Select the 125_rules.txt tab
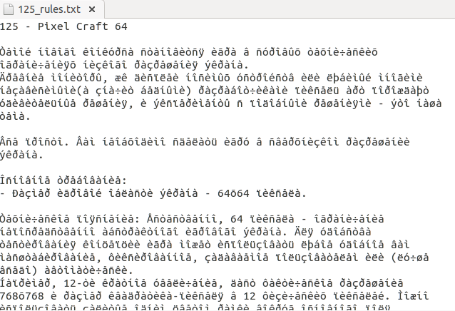455x311 pixels. [51, 9]
